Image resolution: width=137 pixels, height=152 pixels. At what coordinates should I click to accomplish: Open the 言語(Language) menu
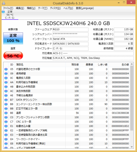coord(85,8)
